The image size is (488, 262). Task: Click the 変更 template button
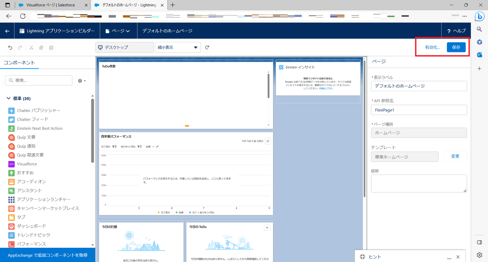pyautogui.click(x=455, y=157)
